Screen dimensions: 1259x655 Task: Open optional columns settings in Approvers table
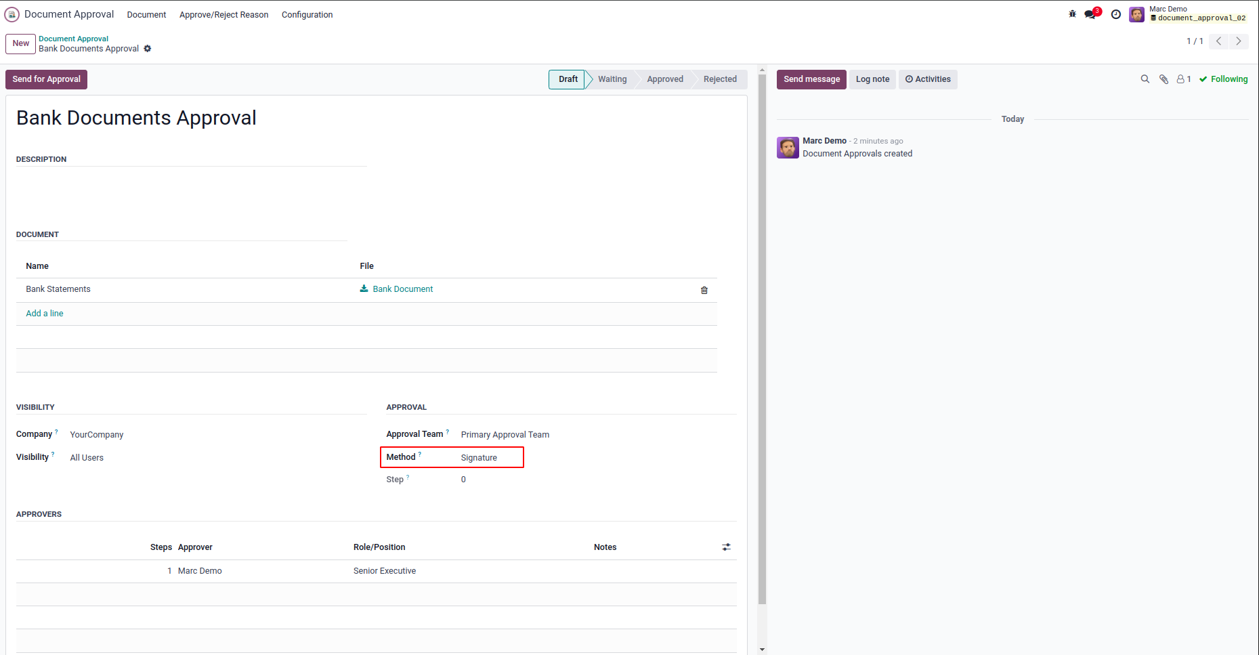point(726,547)
